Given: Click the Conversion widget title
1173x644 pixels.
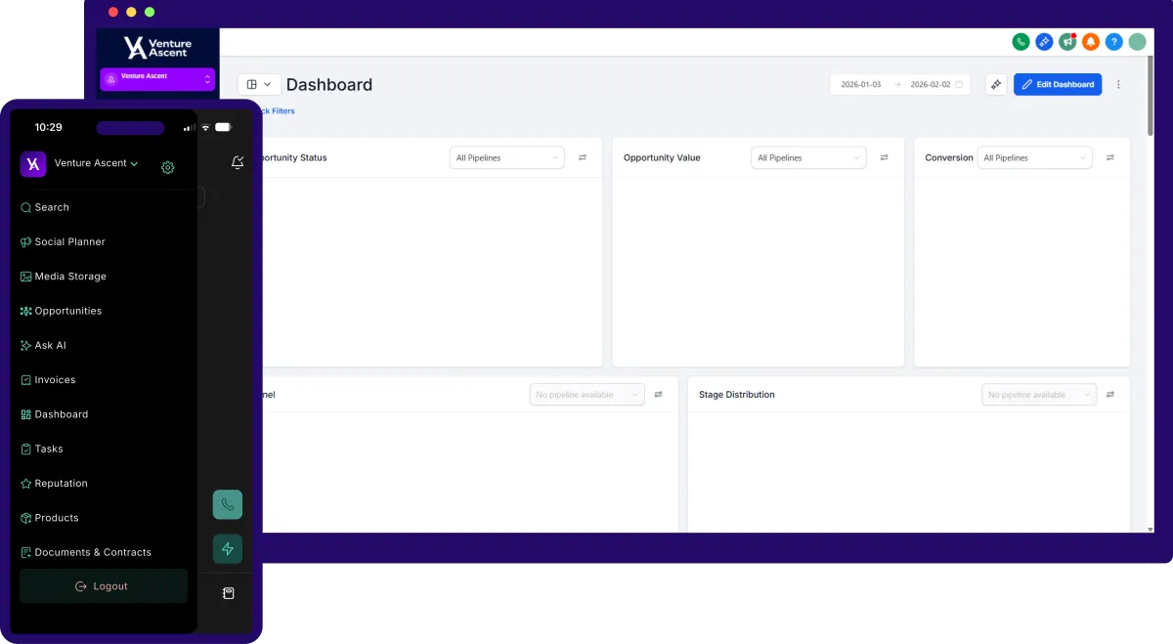Looking at the screenshot, I should click(949, 157).
